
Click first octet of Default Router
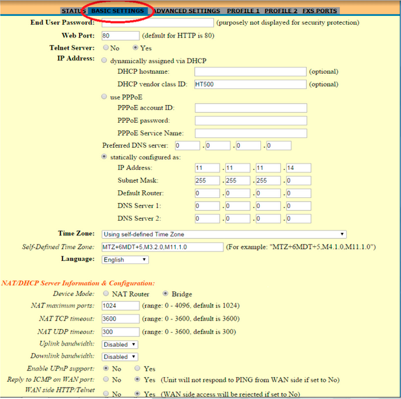click(x=207, y=193)
